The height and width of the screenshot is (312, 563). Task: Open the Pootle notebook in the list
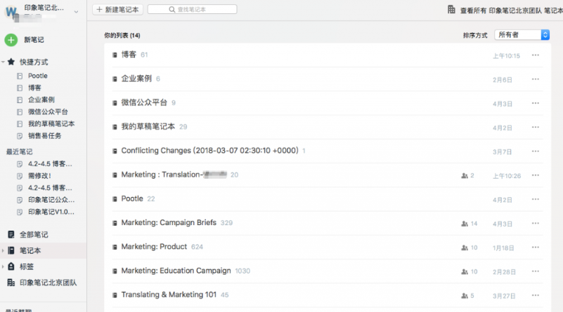point(132,198)
